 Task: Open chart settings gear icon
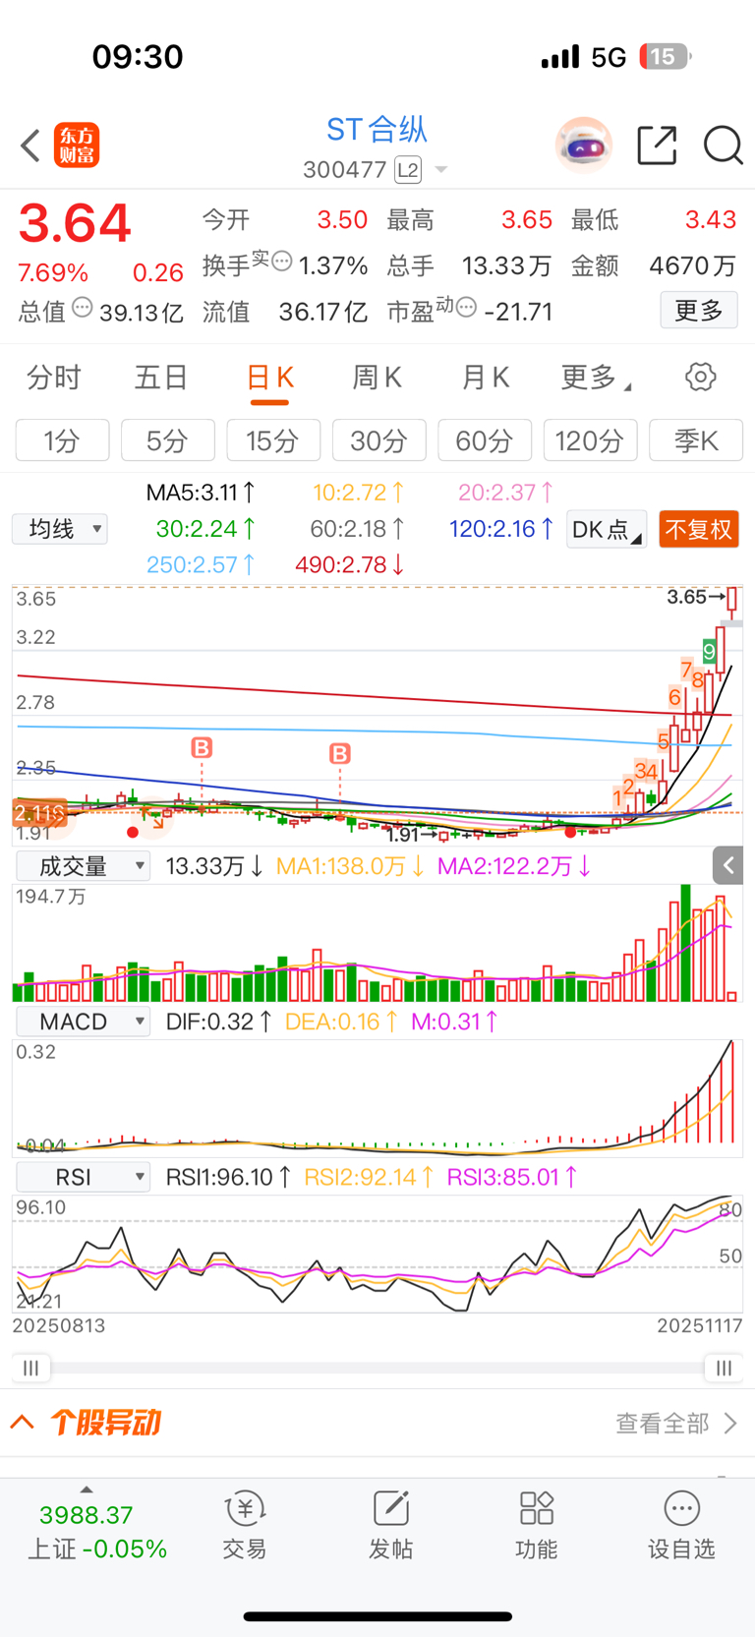click(700, 377)
